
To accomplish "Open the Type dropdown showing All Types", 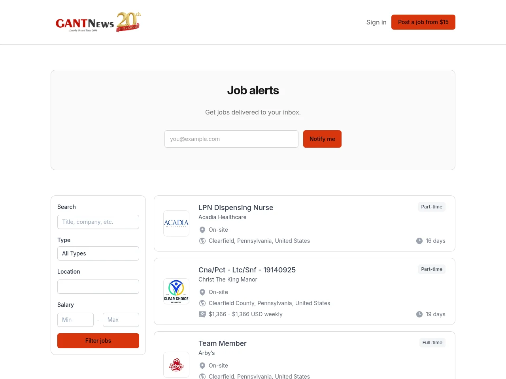I will (x=98, y=253).
